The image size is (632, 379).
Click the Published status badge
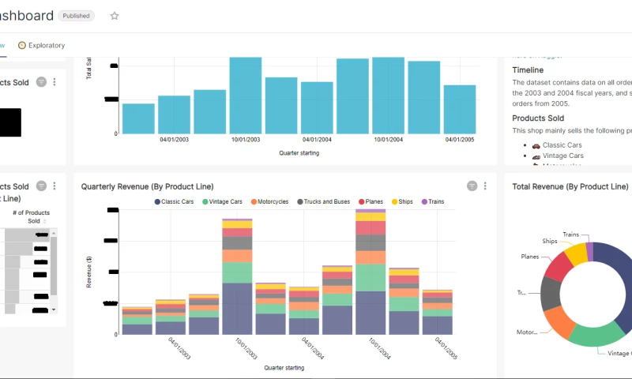[x=77, y=16]
